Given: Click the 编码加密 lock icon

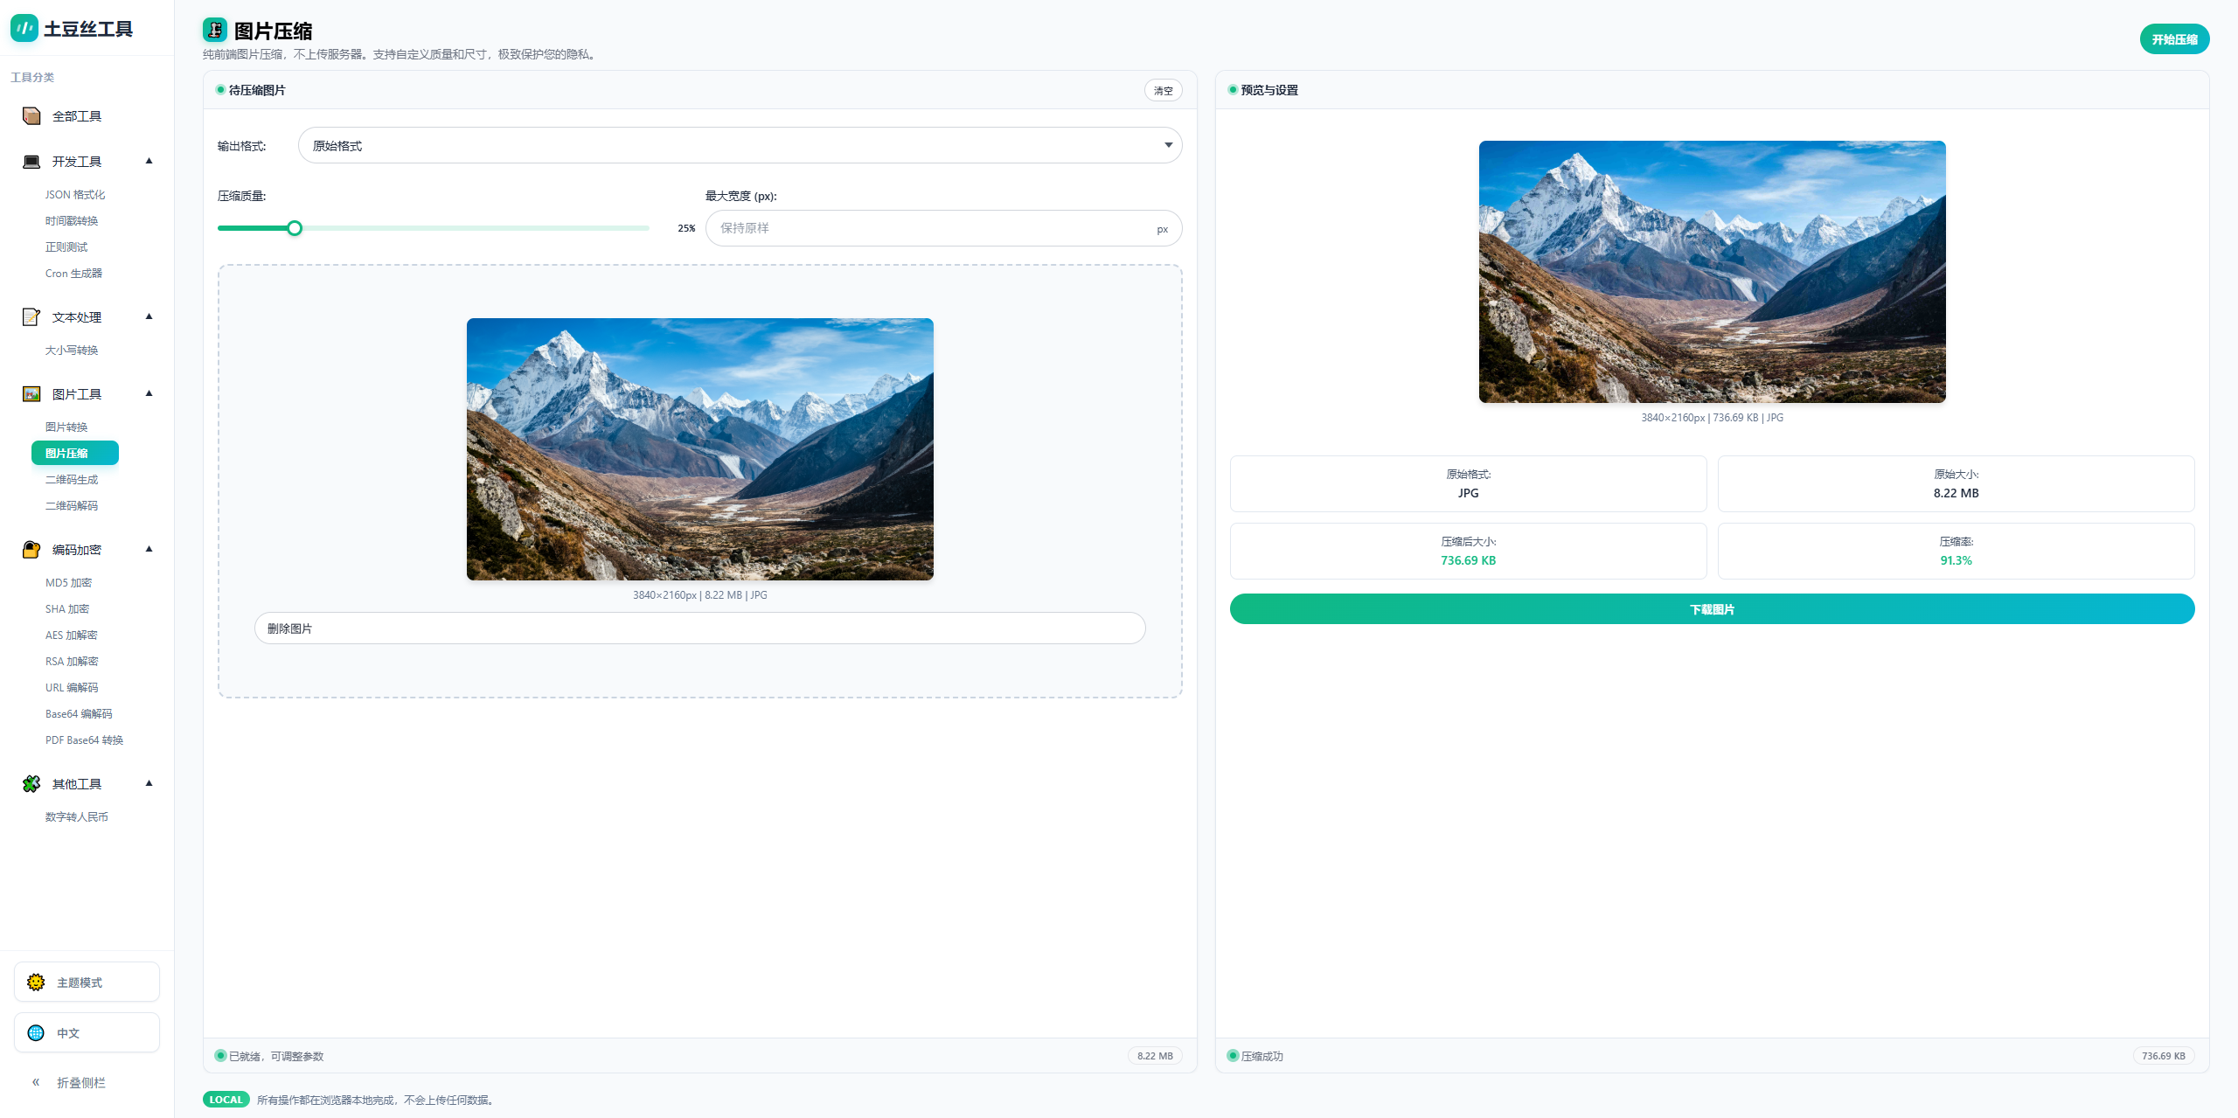Looking at the screenshot, I should 31,550.
